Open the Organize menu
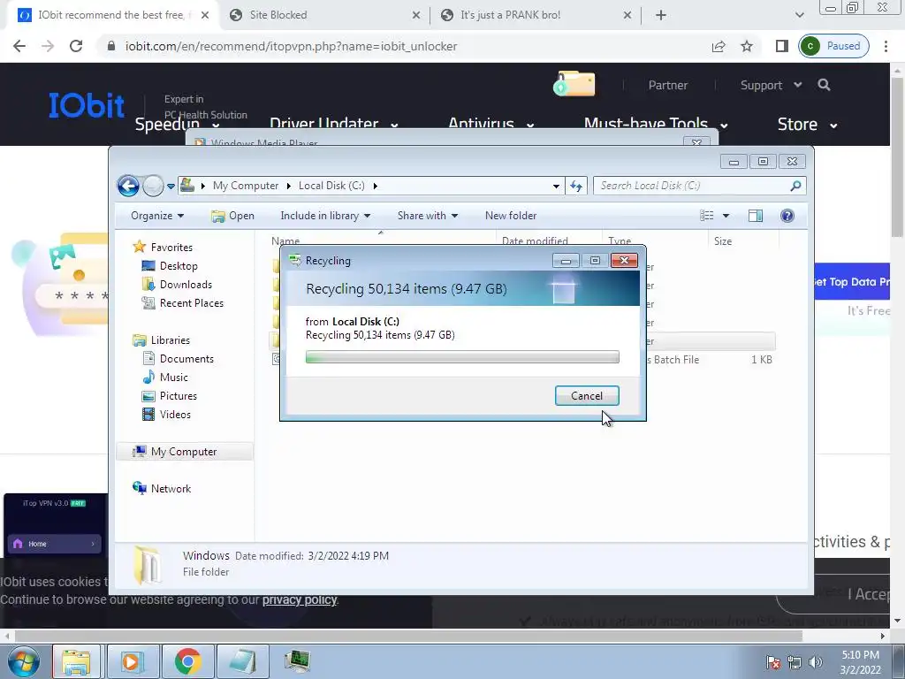905x679 pixels. pyautogui.click(x=157, y=216)
